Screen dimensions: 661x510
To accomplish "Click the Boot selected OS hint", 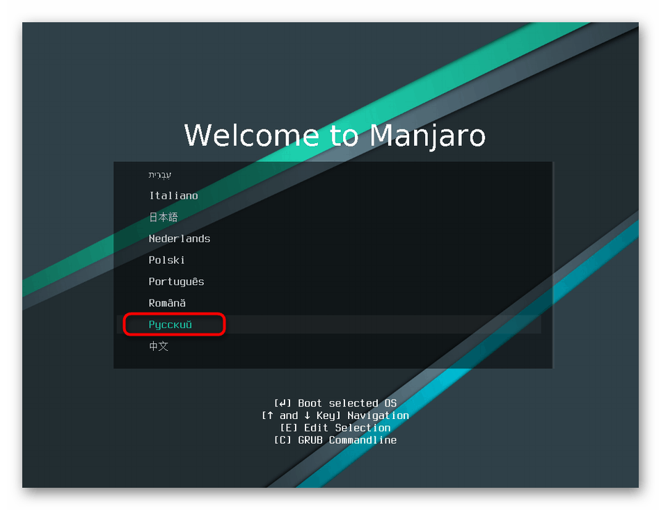I will pos(335,403).
